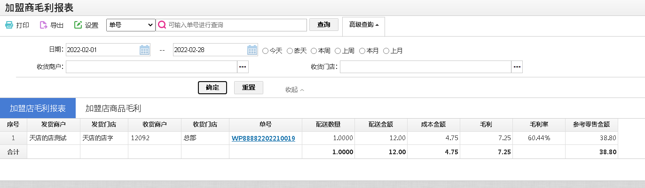Click the printer icon
The width and height of the screenshot is (645, 188).
point(9,25)
